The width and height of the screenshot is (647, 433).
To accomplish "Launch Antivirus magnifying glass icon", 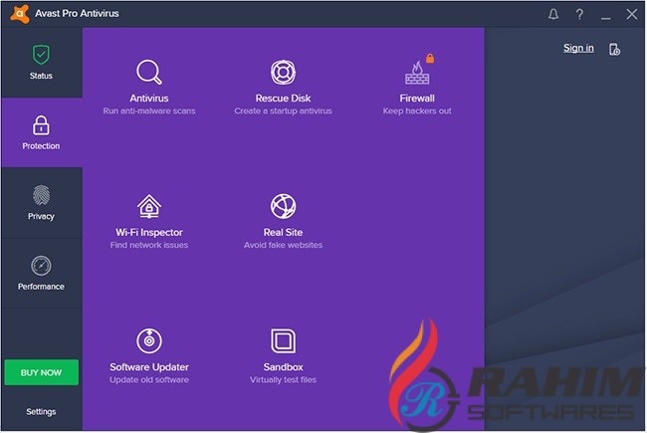I will pyautogui.click(x=149, y=73).
